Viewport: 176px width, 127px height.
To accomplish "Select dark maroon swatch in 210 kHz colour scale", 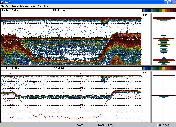I will tap(174, 68).
